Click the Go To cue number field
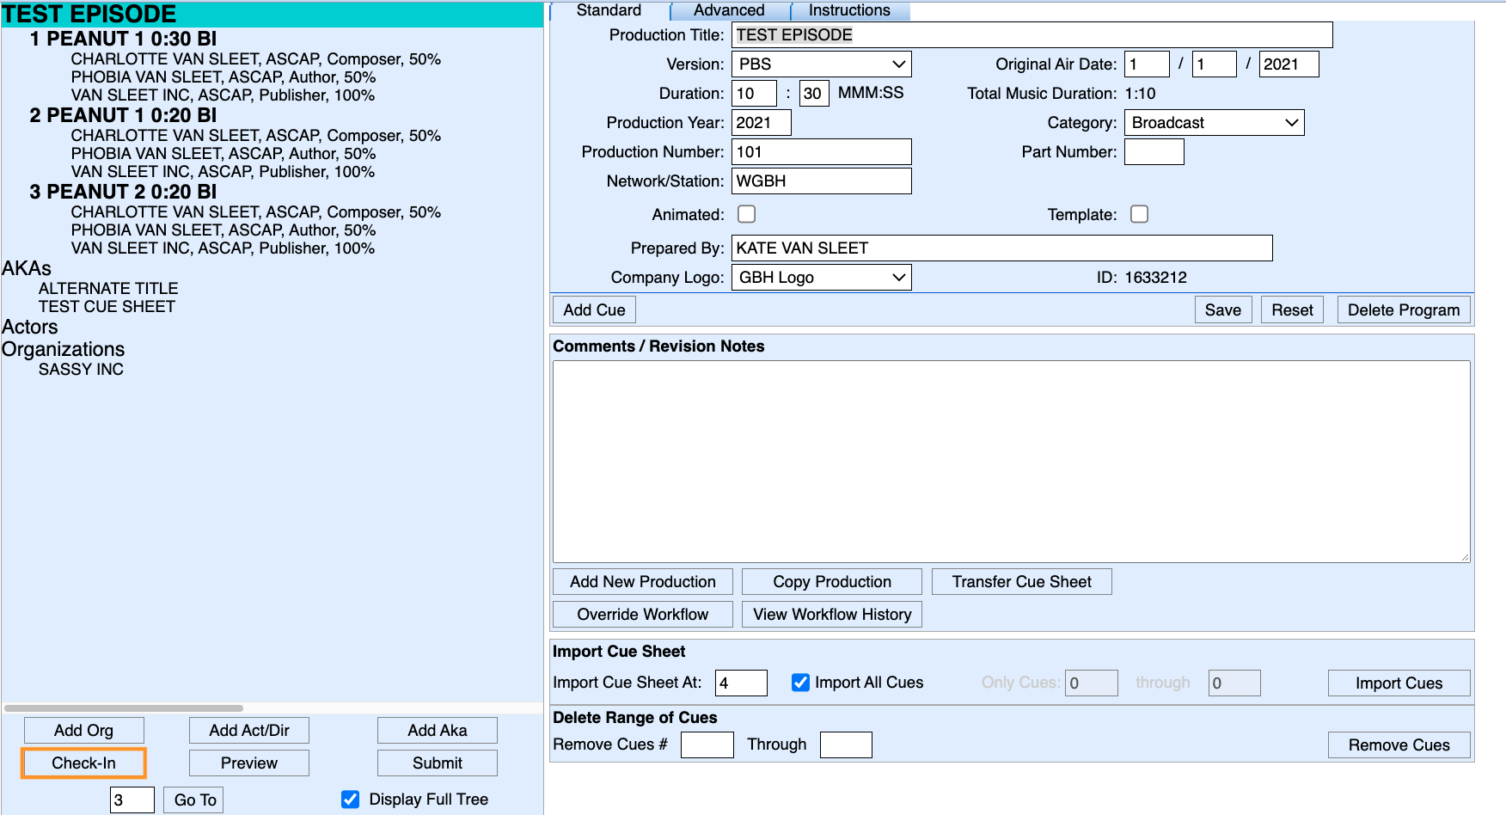Viewport: 1506px width, 815px height. tap(132, 800)
